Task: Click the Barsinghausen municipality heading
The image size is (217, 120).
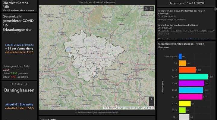Action: pos(19,90)
